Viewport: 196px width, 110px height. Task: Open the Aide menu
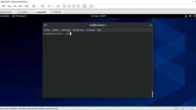[99, 30]
